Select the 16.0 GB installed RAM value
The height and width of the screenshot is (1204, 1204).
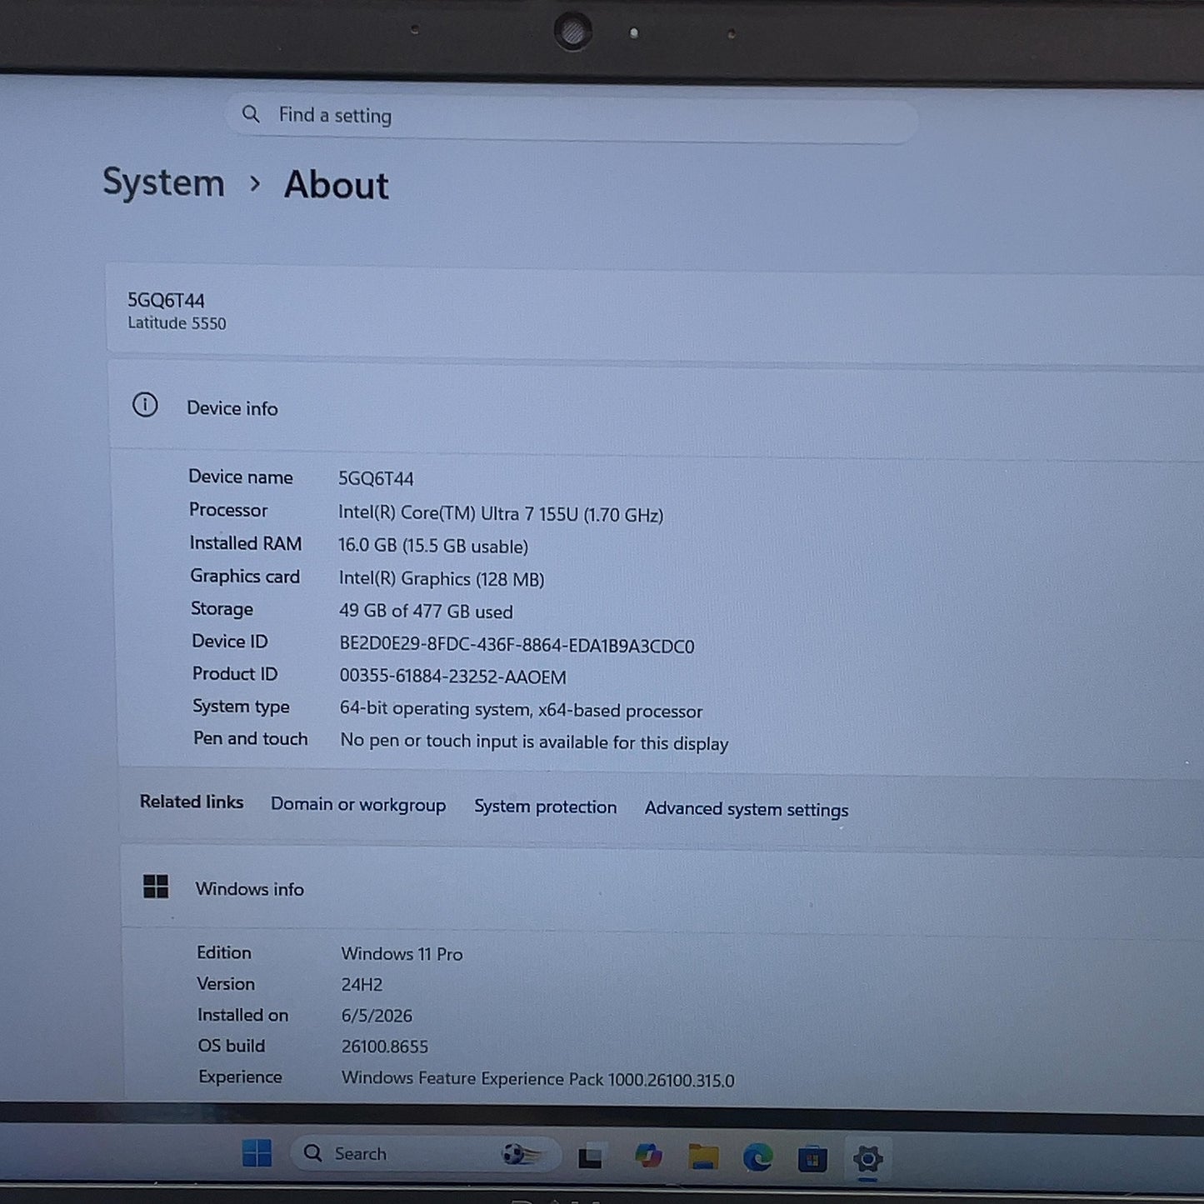[433, 547]
